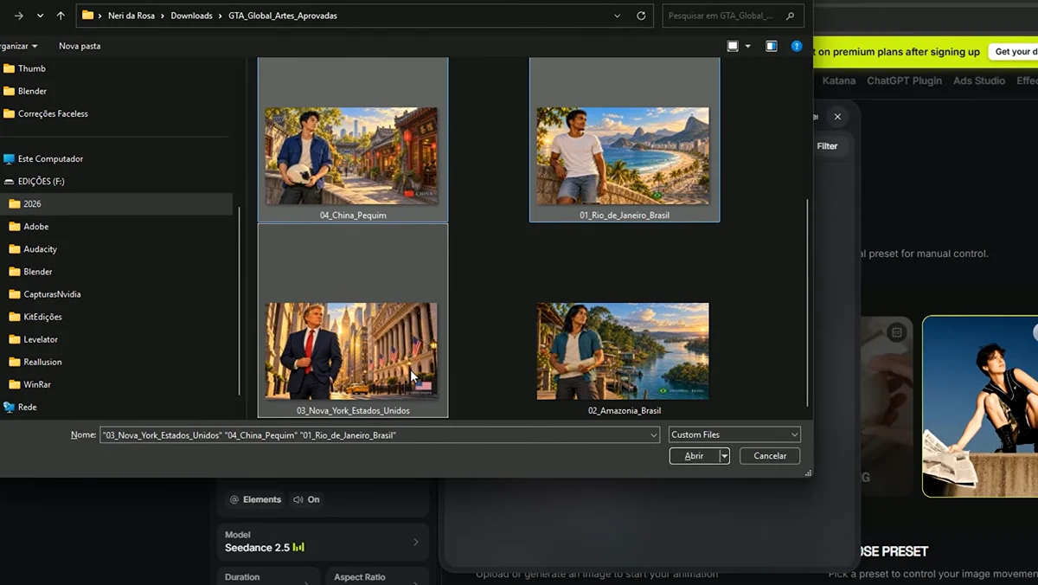Create a folder with Nova pasta

click(x=80, y=46)
